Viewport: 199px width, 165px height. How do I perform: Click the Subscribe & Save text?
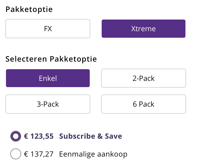(91, 136)
